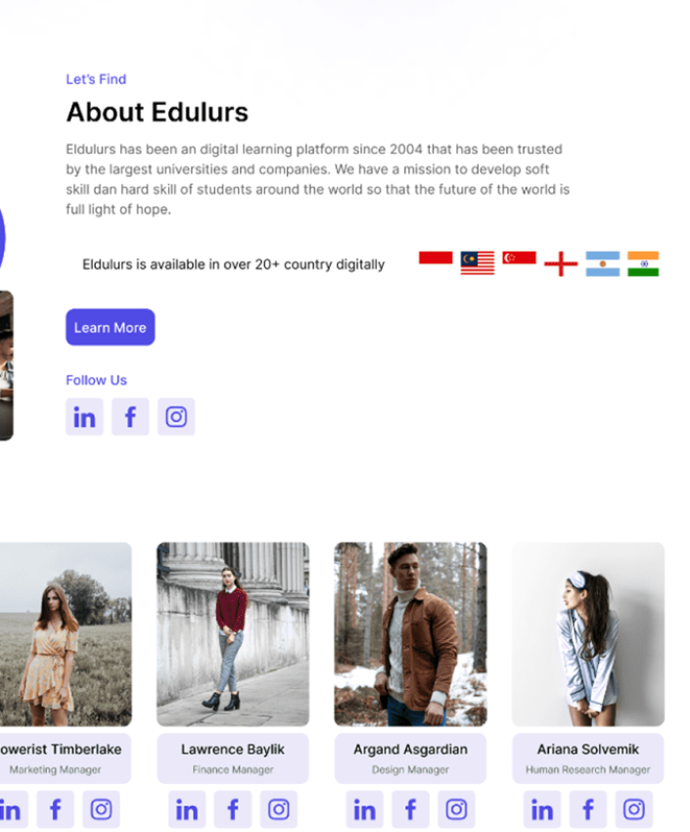This screenshot has height=832, width=690.
Task: Open LinkedIn under Follow Us
Action: click(84, 417)
